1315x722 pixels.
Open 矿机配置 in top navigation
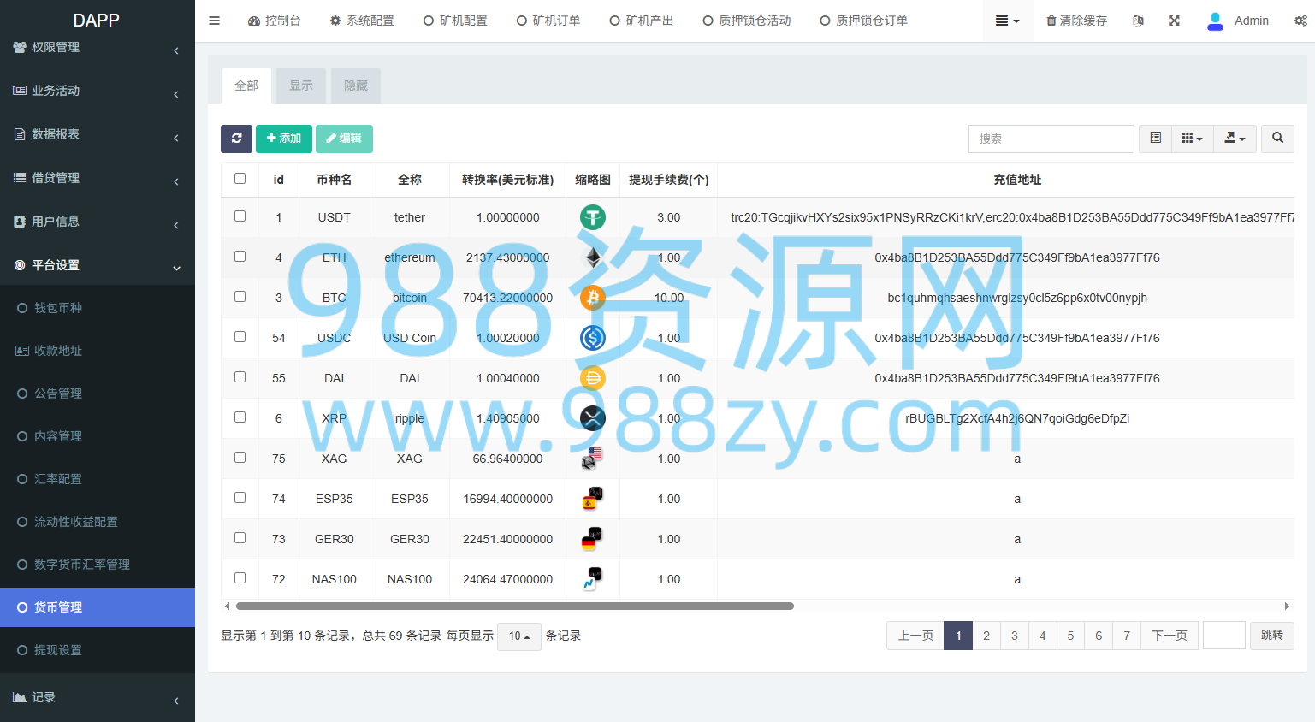(x=455, y=21)
